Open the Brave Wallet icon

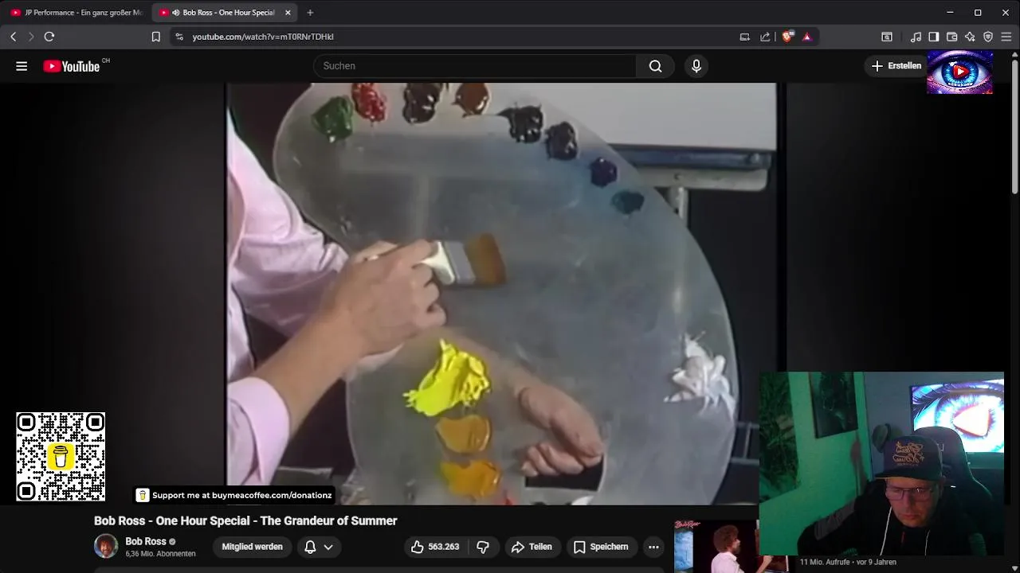tap(952, 37)
